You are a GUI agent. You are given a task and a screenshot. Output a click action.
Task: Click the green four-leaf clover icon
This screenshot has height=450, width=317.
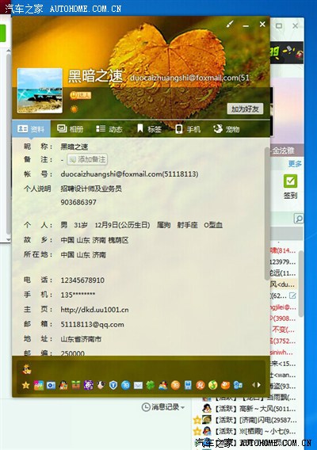(151, 385)
